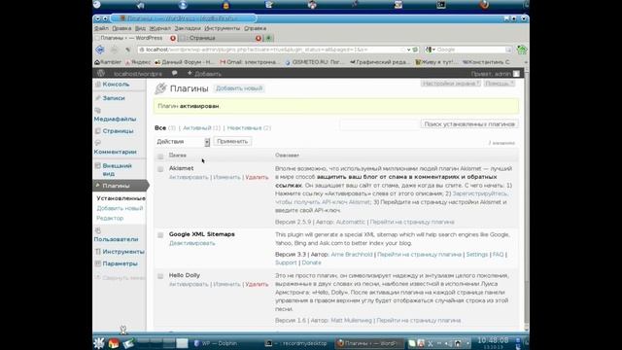Close the Плагины — WordPress browser tab
622x350 pixels.
pos(173,38)
